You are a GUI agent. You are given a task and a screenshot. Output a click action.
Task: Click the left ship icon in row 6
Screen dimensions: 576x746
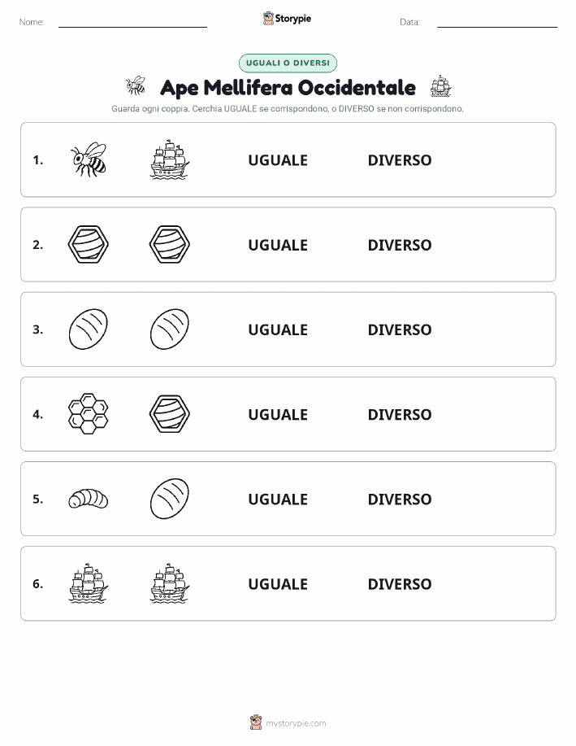pos(89,583)
